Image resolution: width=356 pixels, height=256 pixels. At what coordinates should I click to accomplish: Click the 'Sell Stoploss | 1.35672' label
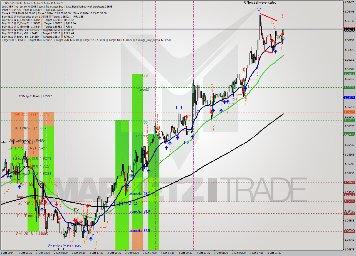pyautogui.click(x=31, y=114)
